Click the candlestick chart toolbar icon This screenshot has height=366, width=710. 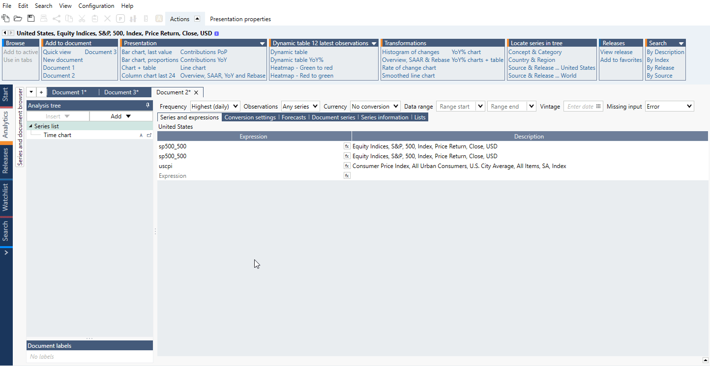133,19
